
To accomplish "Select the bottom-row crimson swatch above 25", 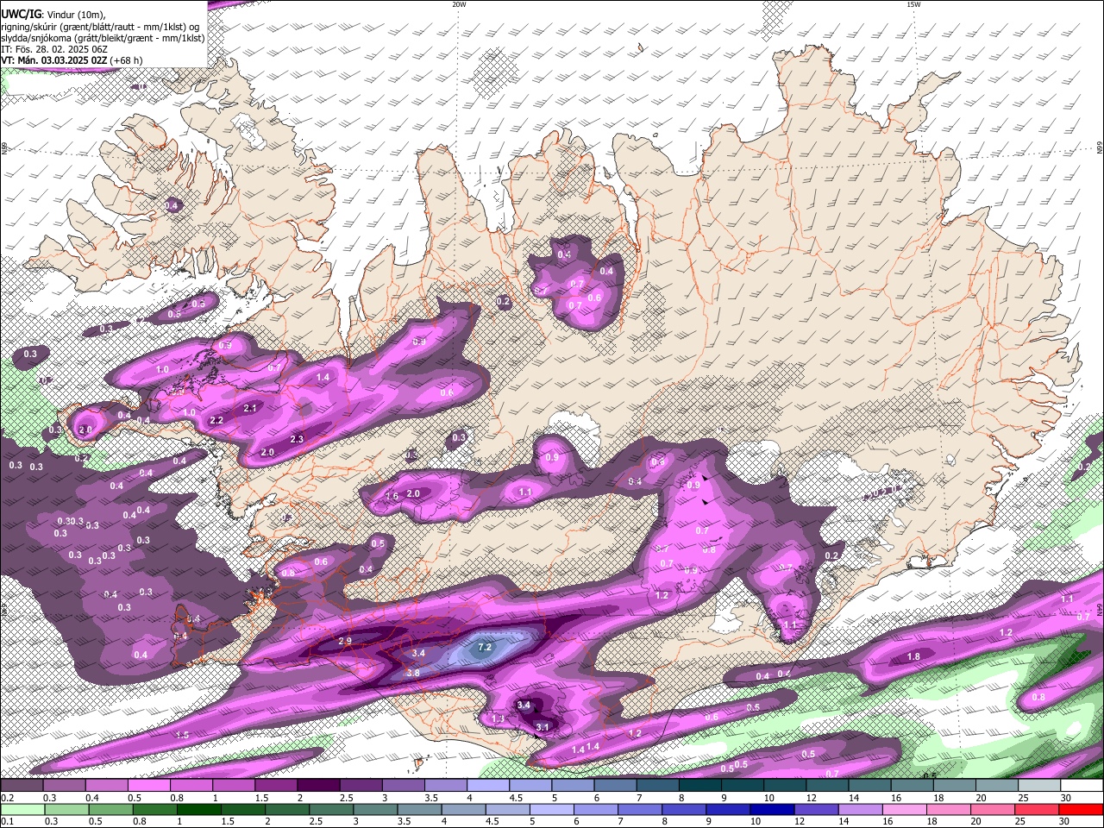I will tap(1036, 809).
